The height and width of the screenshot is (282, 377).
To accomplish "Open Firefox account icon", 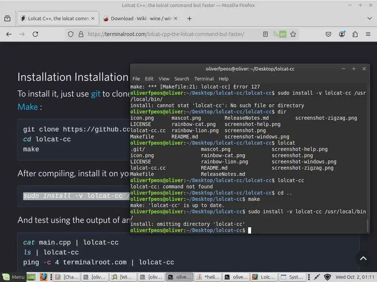I will [342, 34].
